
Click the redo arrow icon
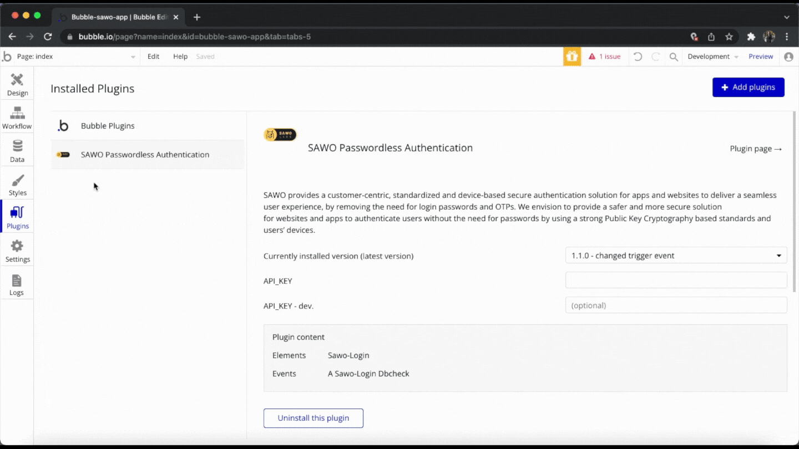pyautogui.click(x=656, y=57)
